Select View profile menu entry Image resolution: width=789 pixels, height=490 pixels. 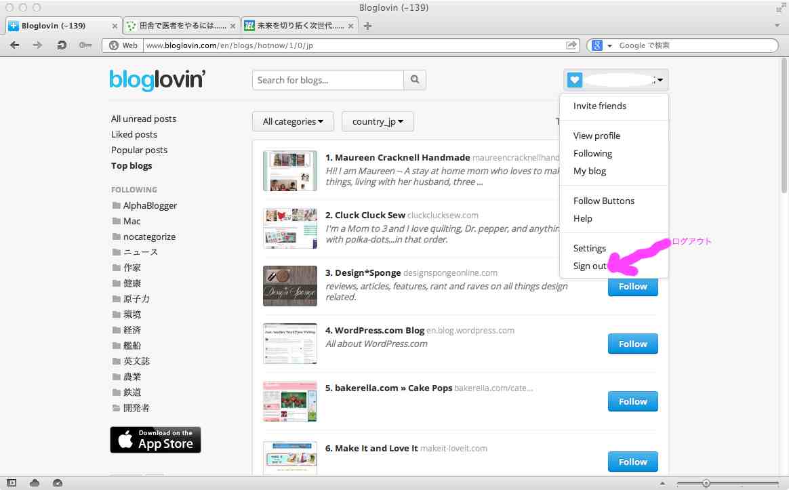tap(596, 136)
